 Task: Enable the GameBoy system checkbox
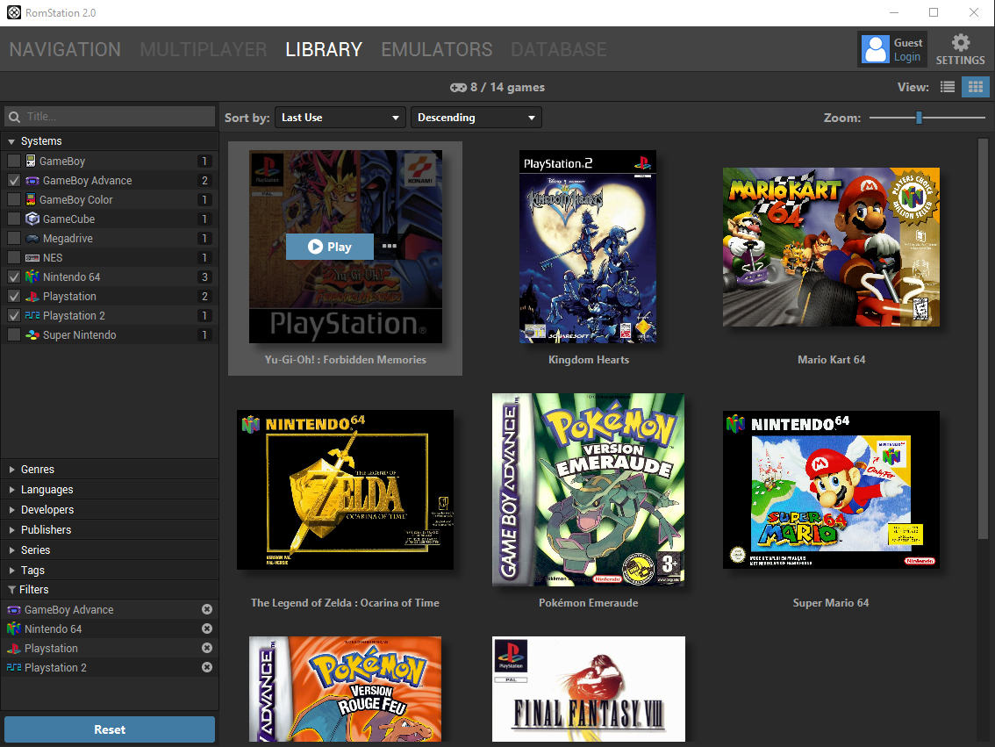(14, 162)
